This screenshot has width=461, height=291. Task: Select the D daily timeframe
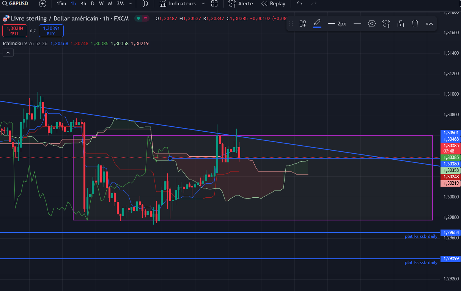[x=93, y=3]
